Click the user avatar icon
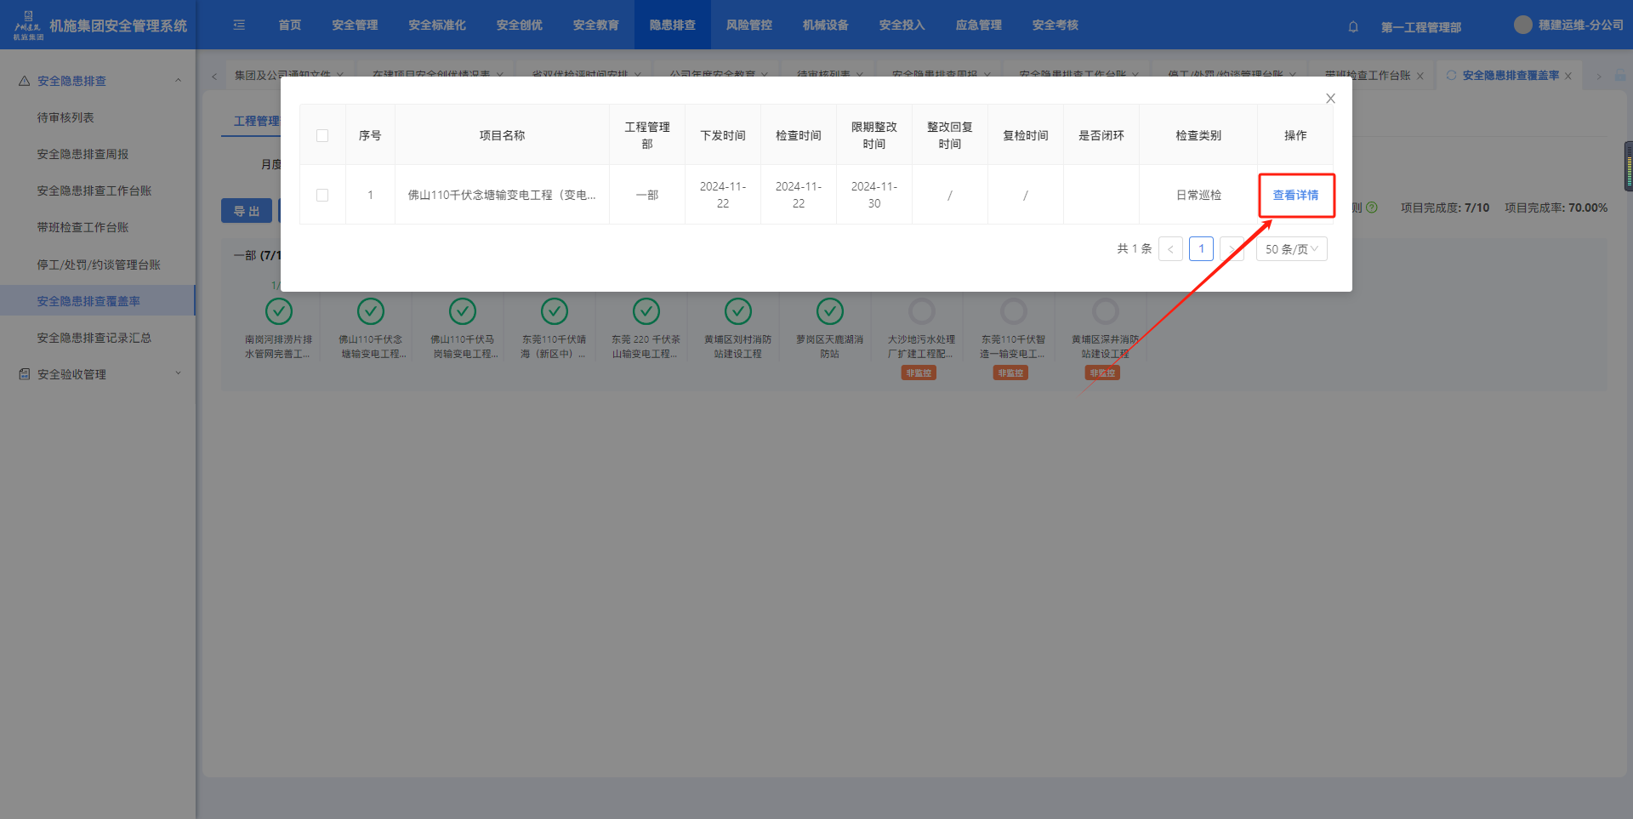This screenshot has width=1633, height=819. [1522, 25]
